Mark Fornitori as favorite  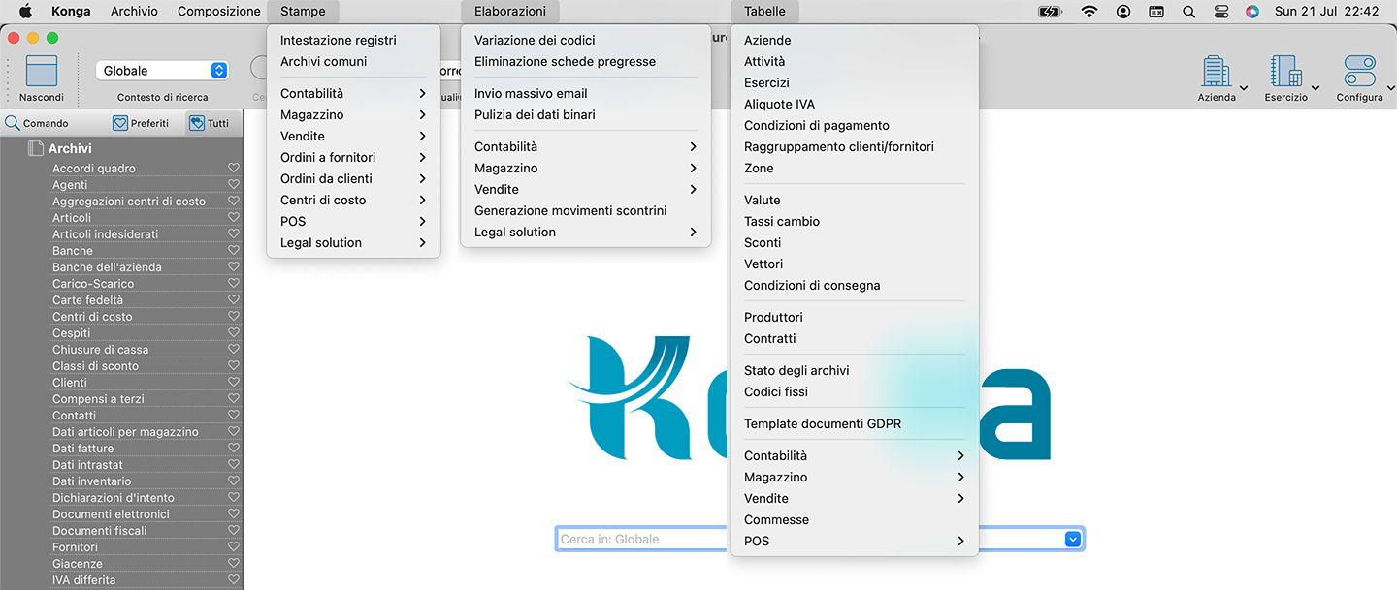pos(233,547)
